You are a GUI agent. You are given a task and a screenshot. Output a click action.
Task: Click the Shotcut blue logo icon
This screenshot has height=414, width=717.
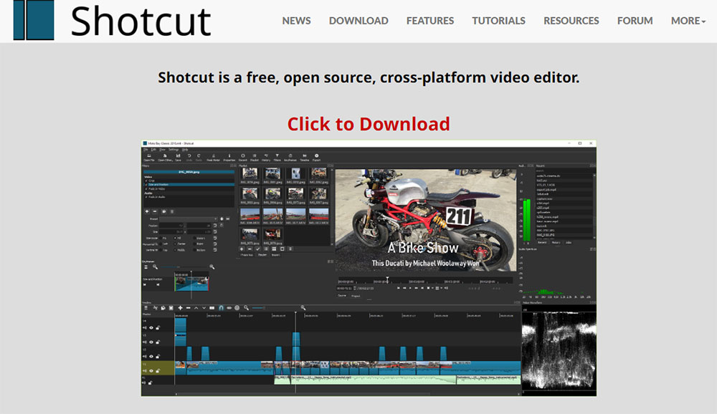coord(34,19)
